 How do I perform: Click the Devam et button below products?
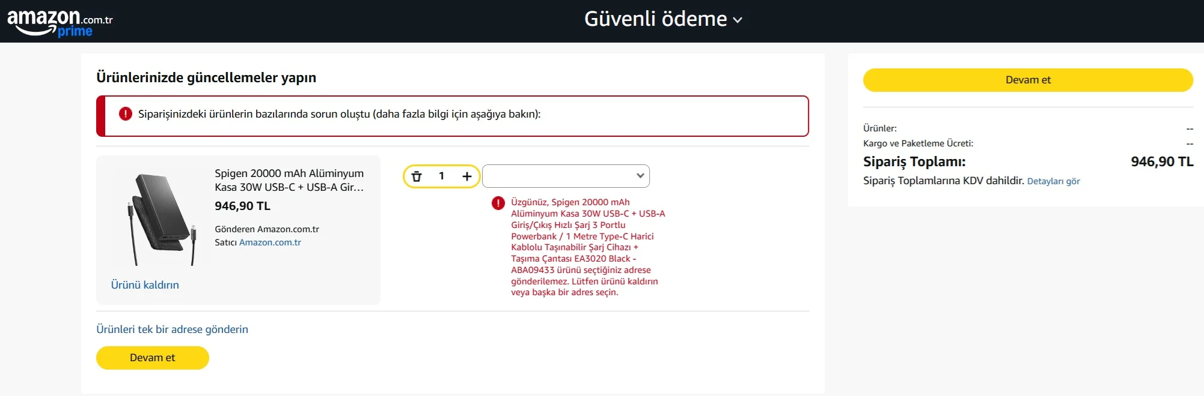tap(153, 358)
